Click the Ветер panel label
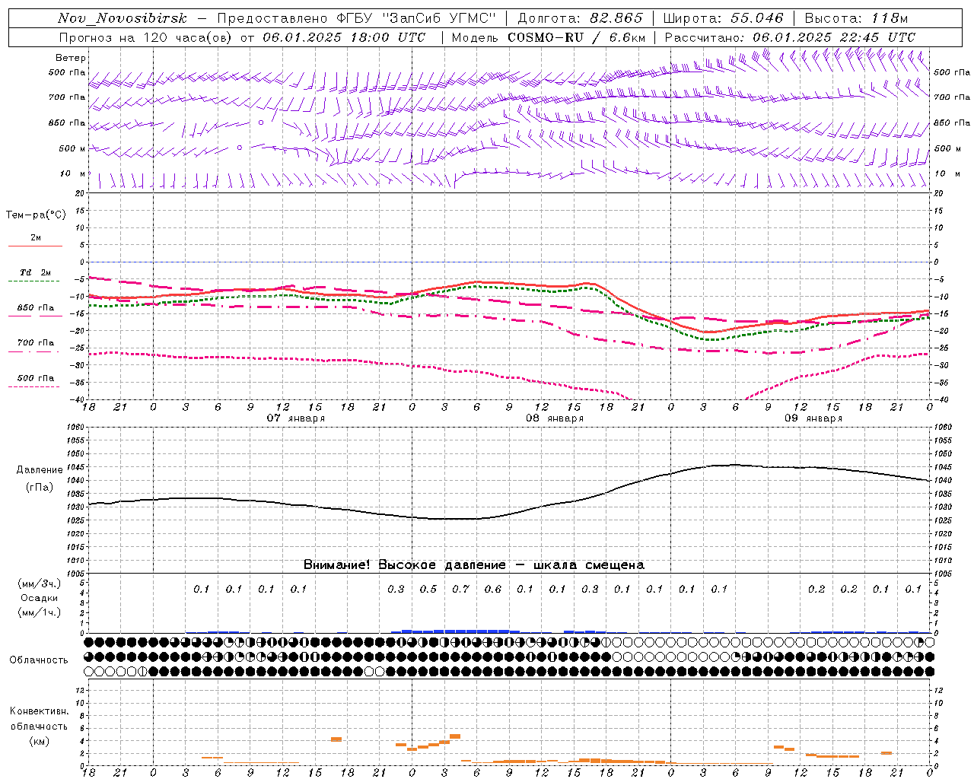 click(71, 58)
